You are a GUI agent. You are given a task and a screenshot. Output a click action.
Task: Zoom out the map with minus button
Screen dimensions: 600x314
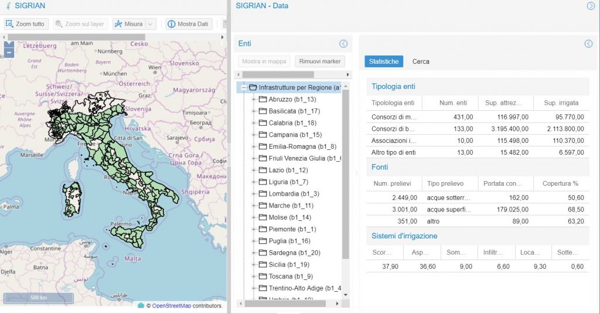click(x=8, y=53)
